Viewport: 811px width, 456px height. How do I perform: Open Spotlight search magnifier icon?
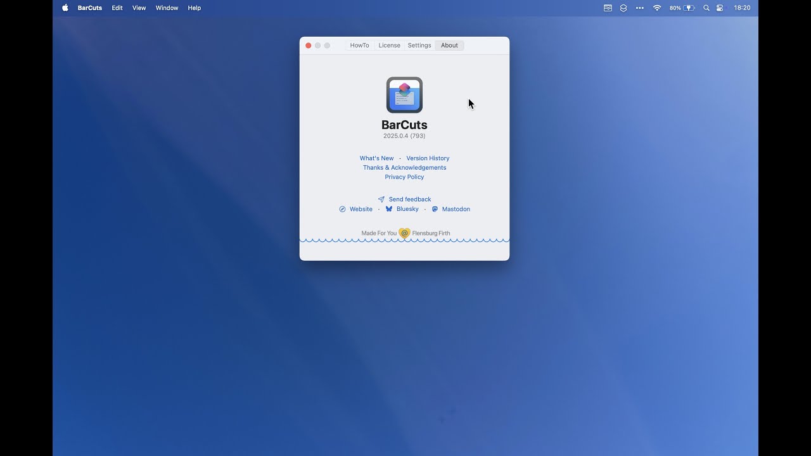(x=706, y=8)
